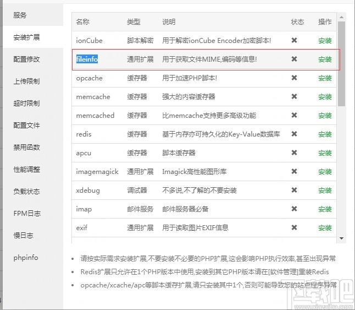Screen dimensions: 355x310
Task: Install the imagemagick extension
Action: tap(325, 172)
